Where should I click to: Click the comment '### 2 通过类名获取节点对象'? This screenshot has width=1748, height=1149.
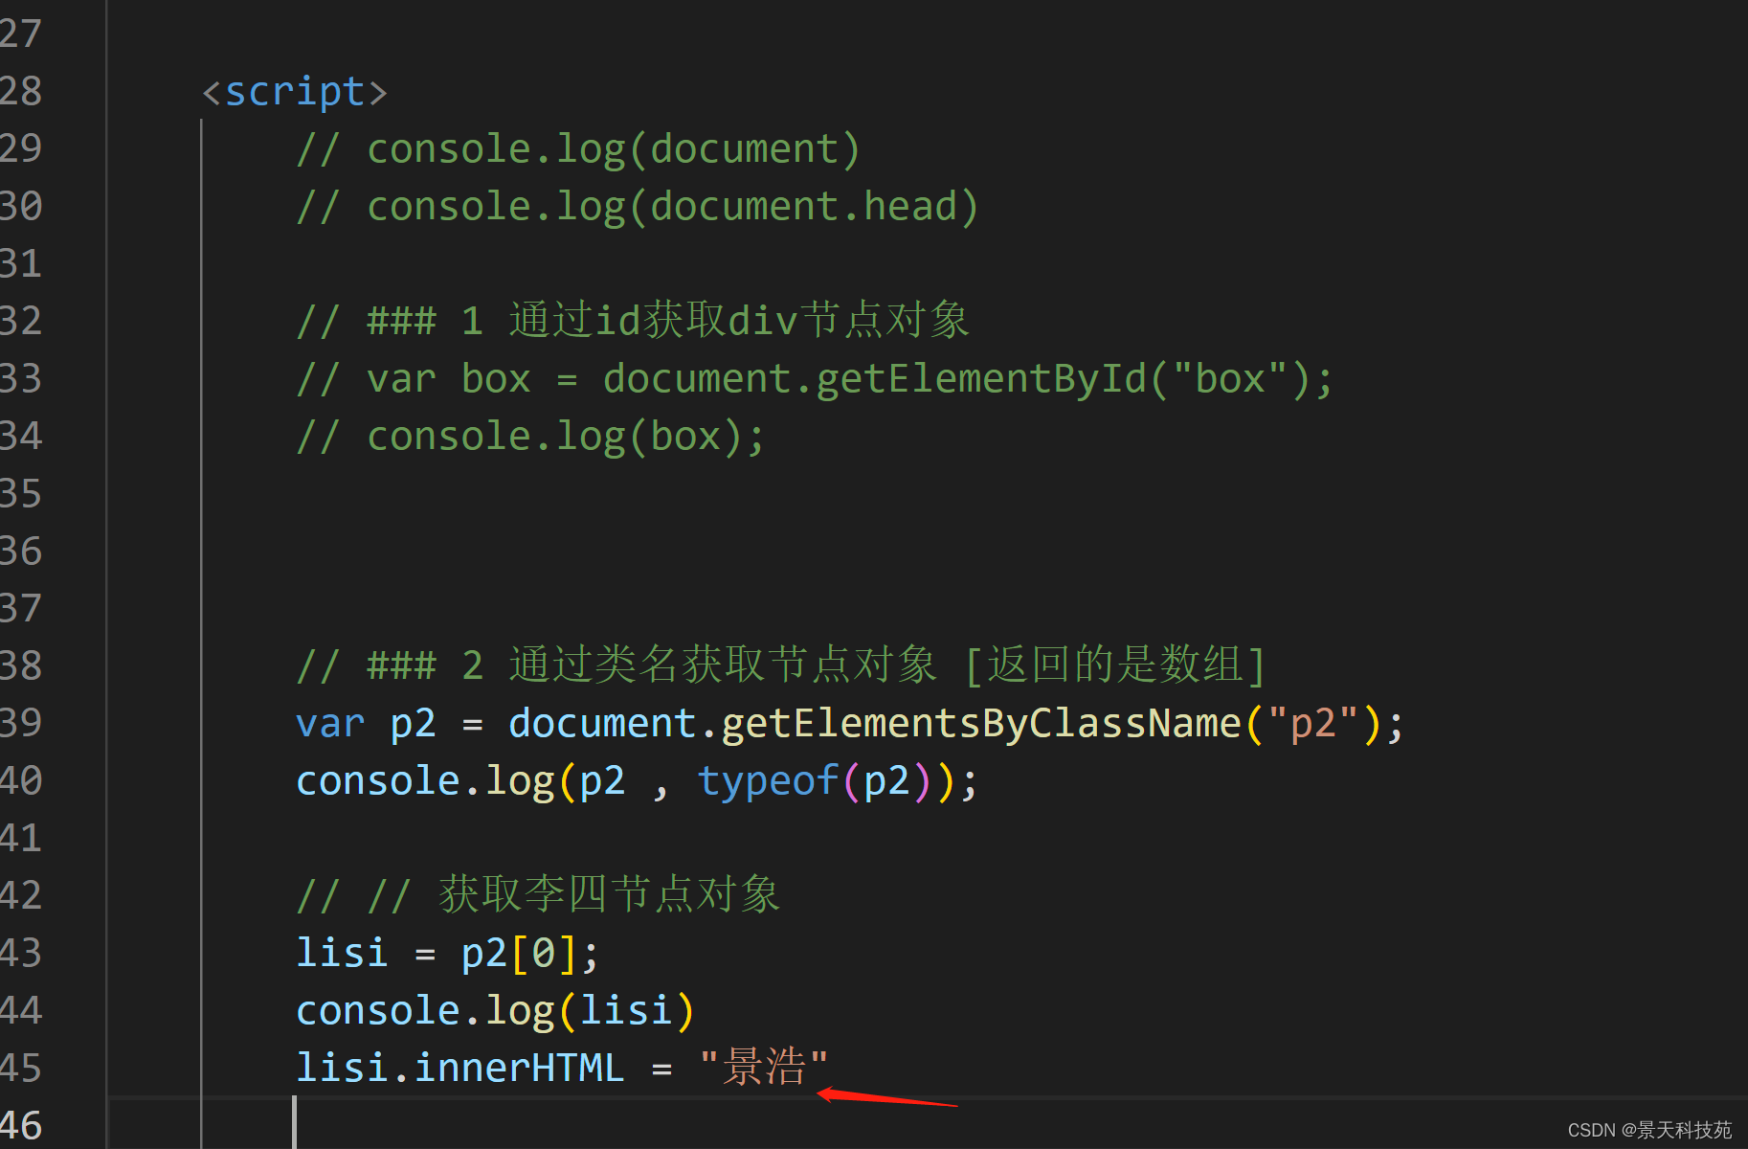tap(616, 665)
